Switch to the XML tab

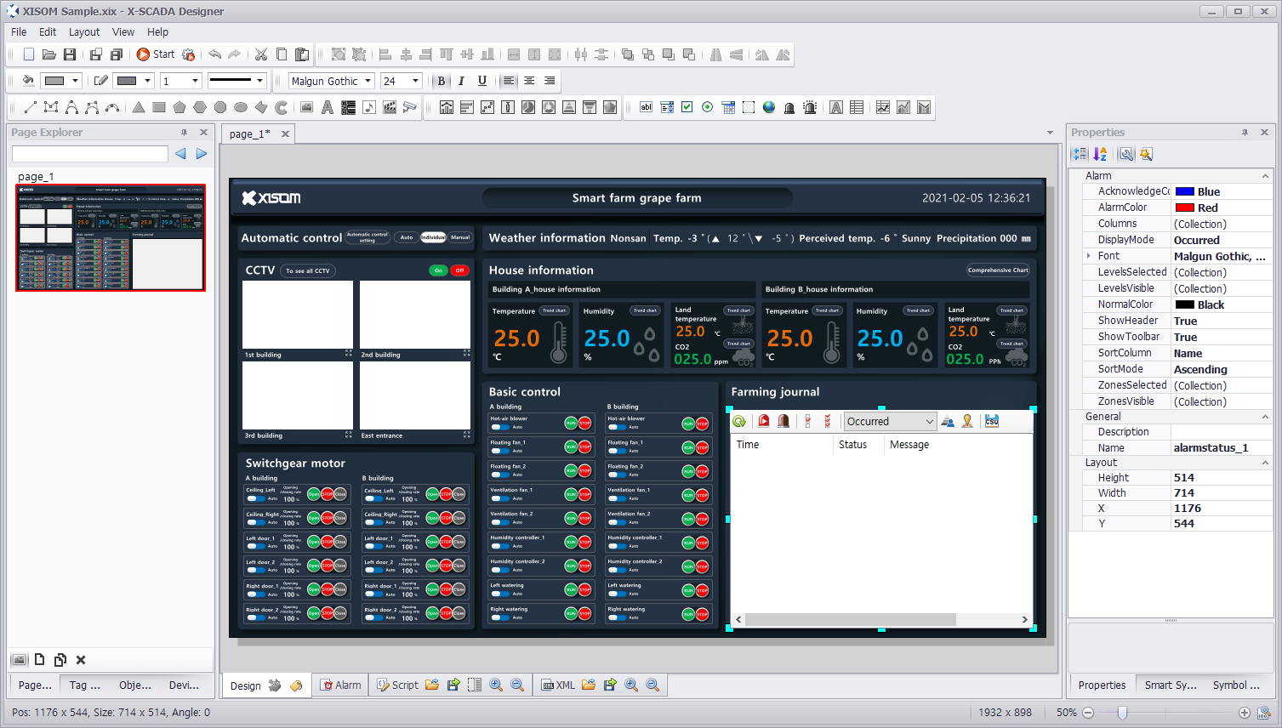(558, 685)
